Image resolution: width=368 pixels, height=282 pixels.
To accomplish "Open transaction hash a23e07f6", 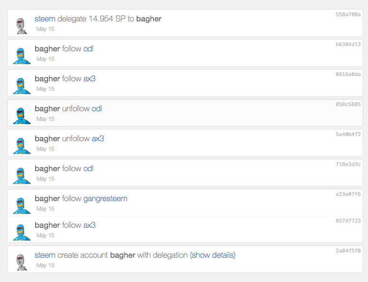I will 348,194.
